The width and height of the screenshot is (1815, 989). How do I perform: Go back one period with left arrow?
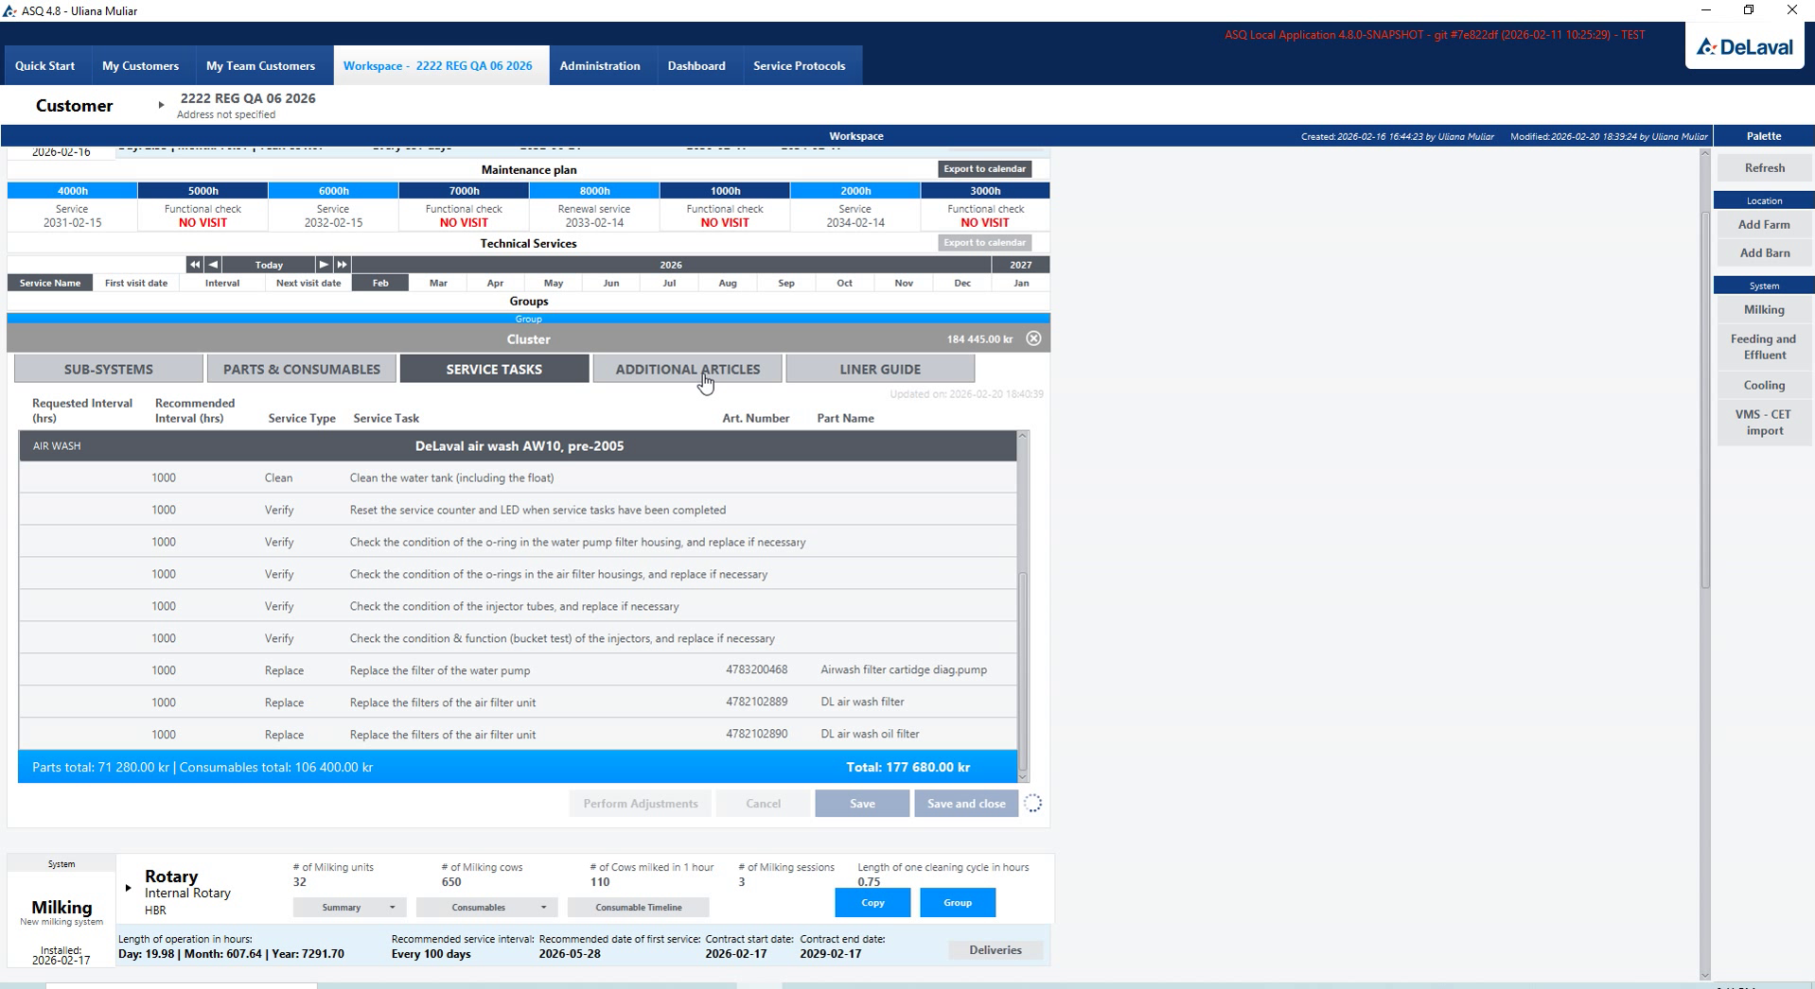click(x=213, y=265)
